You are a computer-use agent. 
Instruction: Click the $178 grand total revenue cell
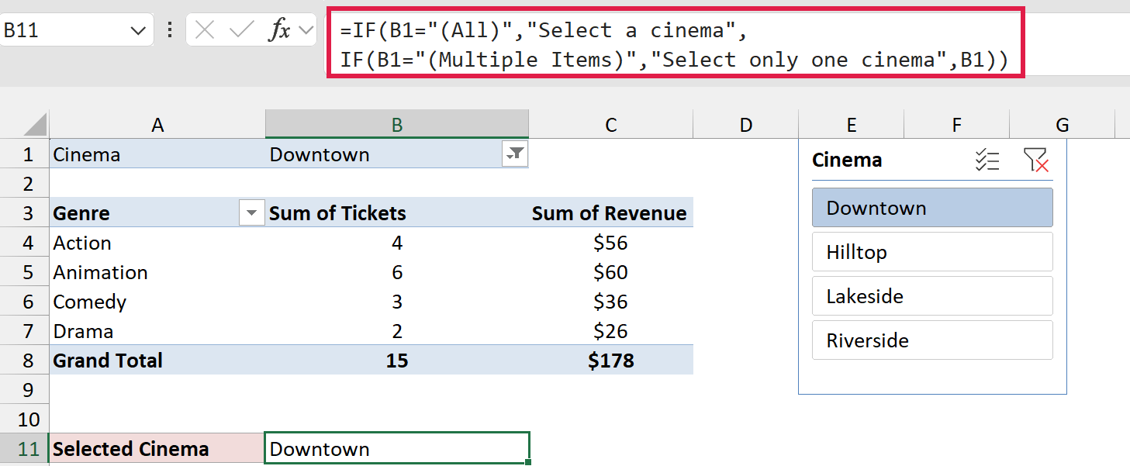click(611, 361)
